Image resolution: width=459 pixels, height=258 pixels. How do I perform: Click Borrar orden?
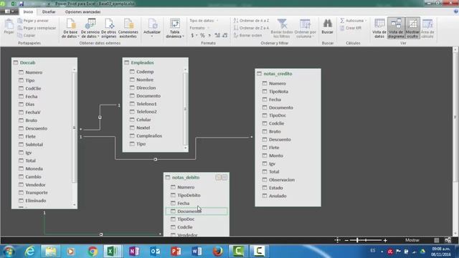coord(247,35)
